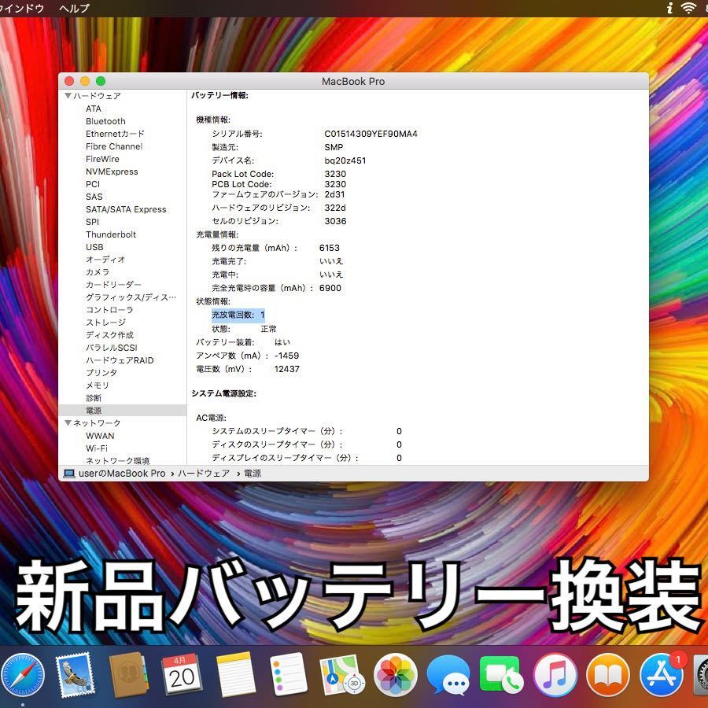Open the FaceTime app in the Dock

502,676
